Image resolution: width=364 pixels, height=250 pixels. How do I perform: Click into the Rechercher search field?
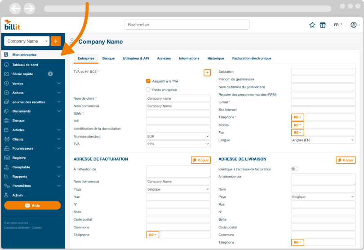(187, 25)
